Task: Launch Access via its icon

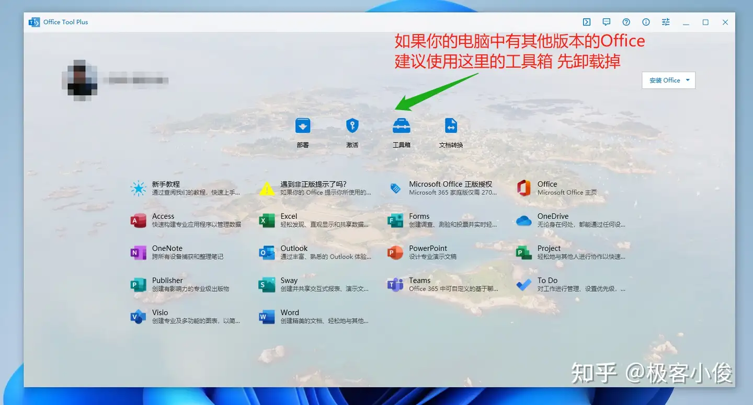Action: pyautogui.click(x=138, y=221)
